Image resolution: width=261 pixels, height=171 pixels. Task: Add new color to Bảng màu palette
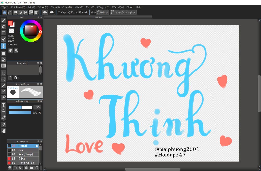tap(10, 78)
